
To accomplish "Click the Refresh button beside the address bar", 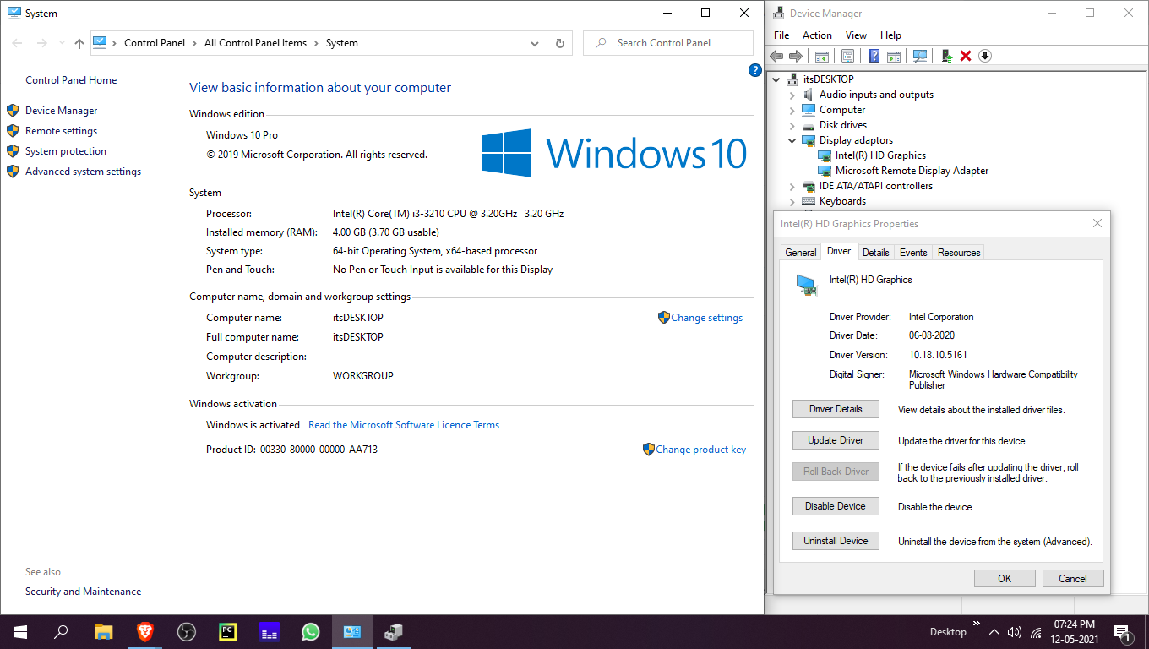I will 559,43.
